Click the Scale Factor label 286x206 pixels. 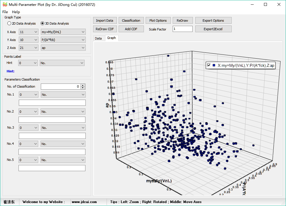coord(158,29)
